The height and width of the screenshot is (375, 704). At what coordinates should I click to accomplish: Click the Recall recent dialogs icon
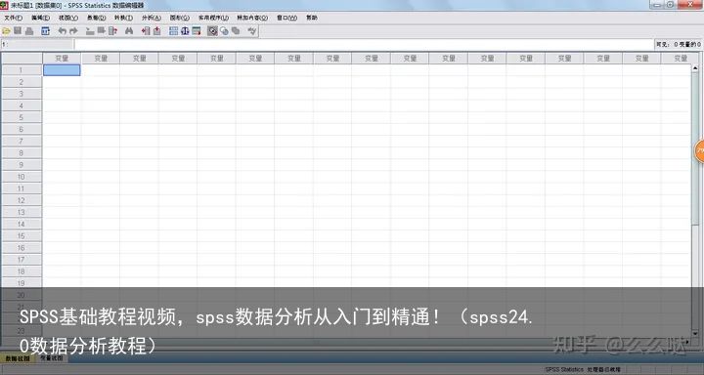pyautogui.click(x=45, y=31)
